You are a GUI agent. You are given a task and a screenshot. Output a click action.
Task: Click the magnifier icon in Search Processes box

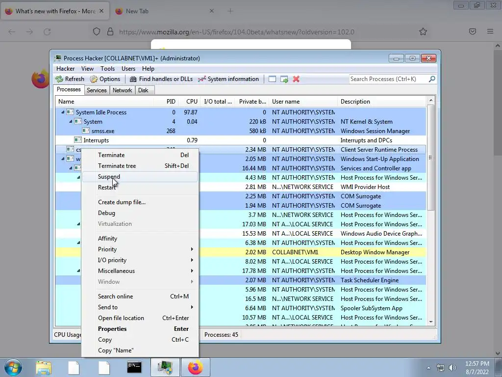[x=432, y=79]
